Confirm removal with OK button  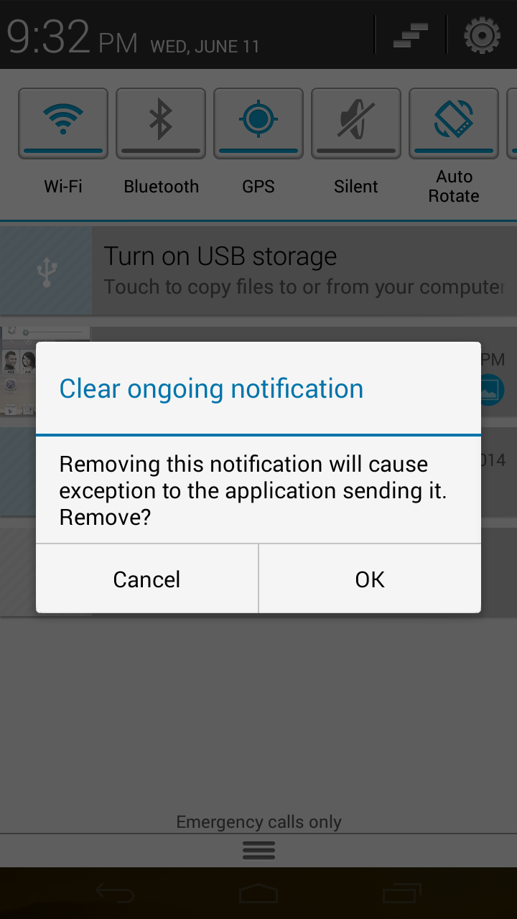(x=370, y=579)
